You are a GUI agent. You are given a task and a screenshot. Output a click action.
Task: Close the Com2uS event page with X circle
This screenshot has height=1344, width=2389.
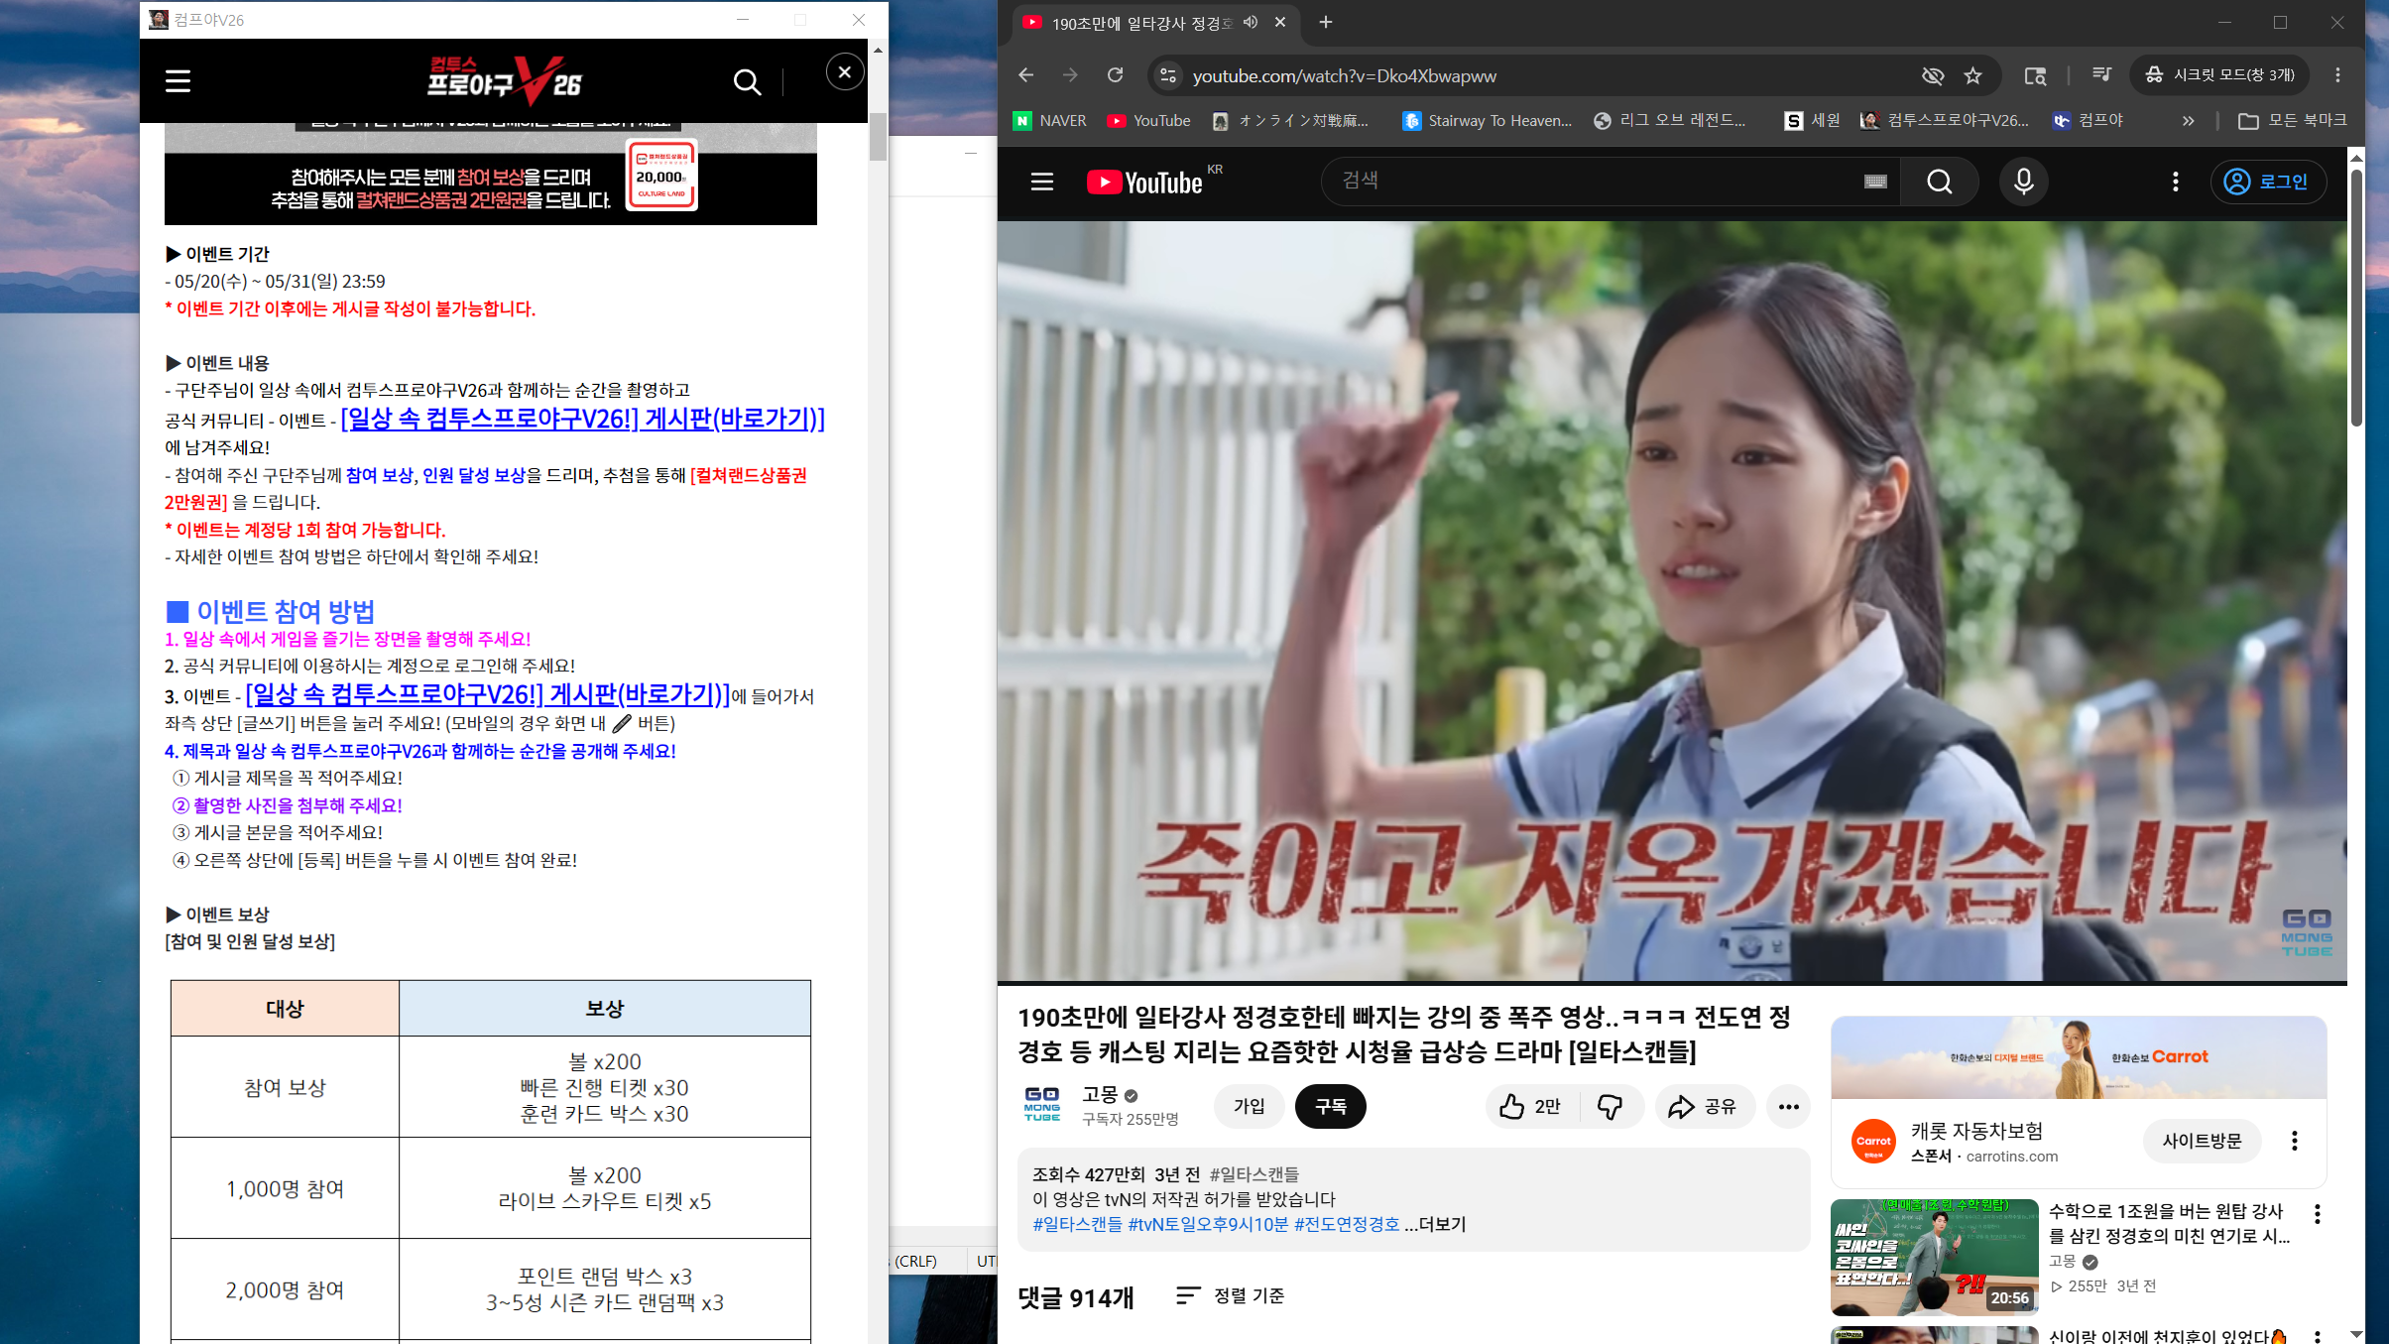(845, 71)
